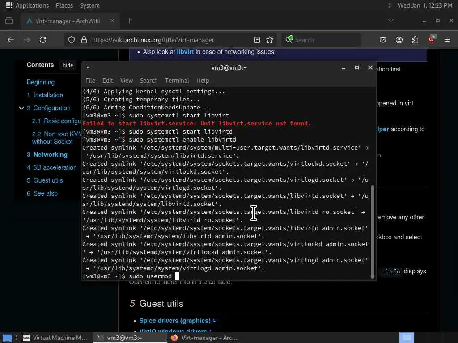458x343 pixels.
Task: Hide the wiki Contents sidebar
Action: [x=68, y=65]
